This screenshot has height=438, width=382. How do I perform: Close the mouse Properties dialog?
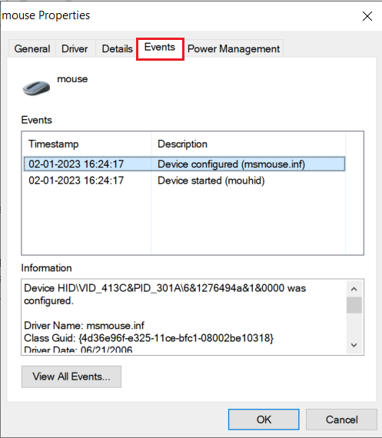tap(367, 16)
